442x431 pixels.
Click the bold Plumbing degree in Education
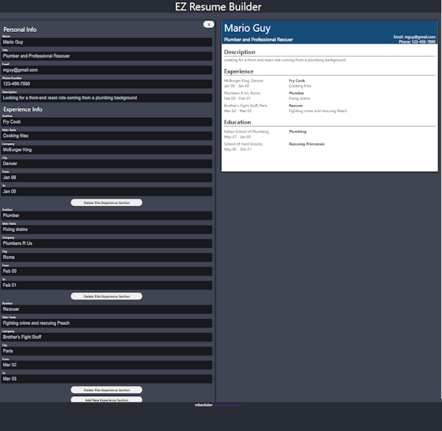[297, 132]
